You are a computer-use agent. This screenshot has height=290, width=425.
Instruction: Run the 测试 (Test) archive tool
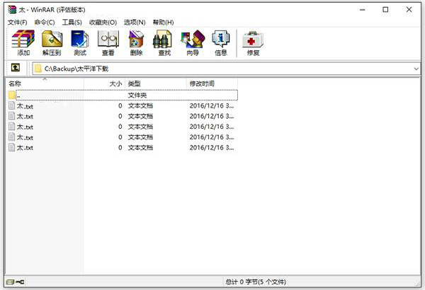pyautogui.click(x=79, y=42)
